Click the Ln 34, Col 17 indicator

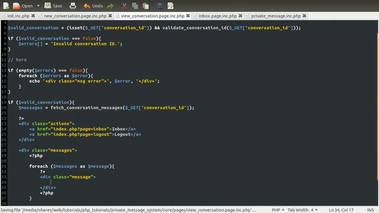coord(341,210)
